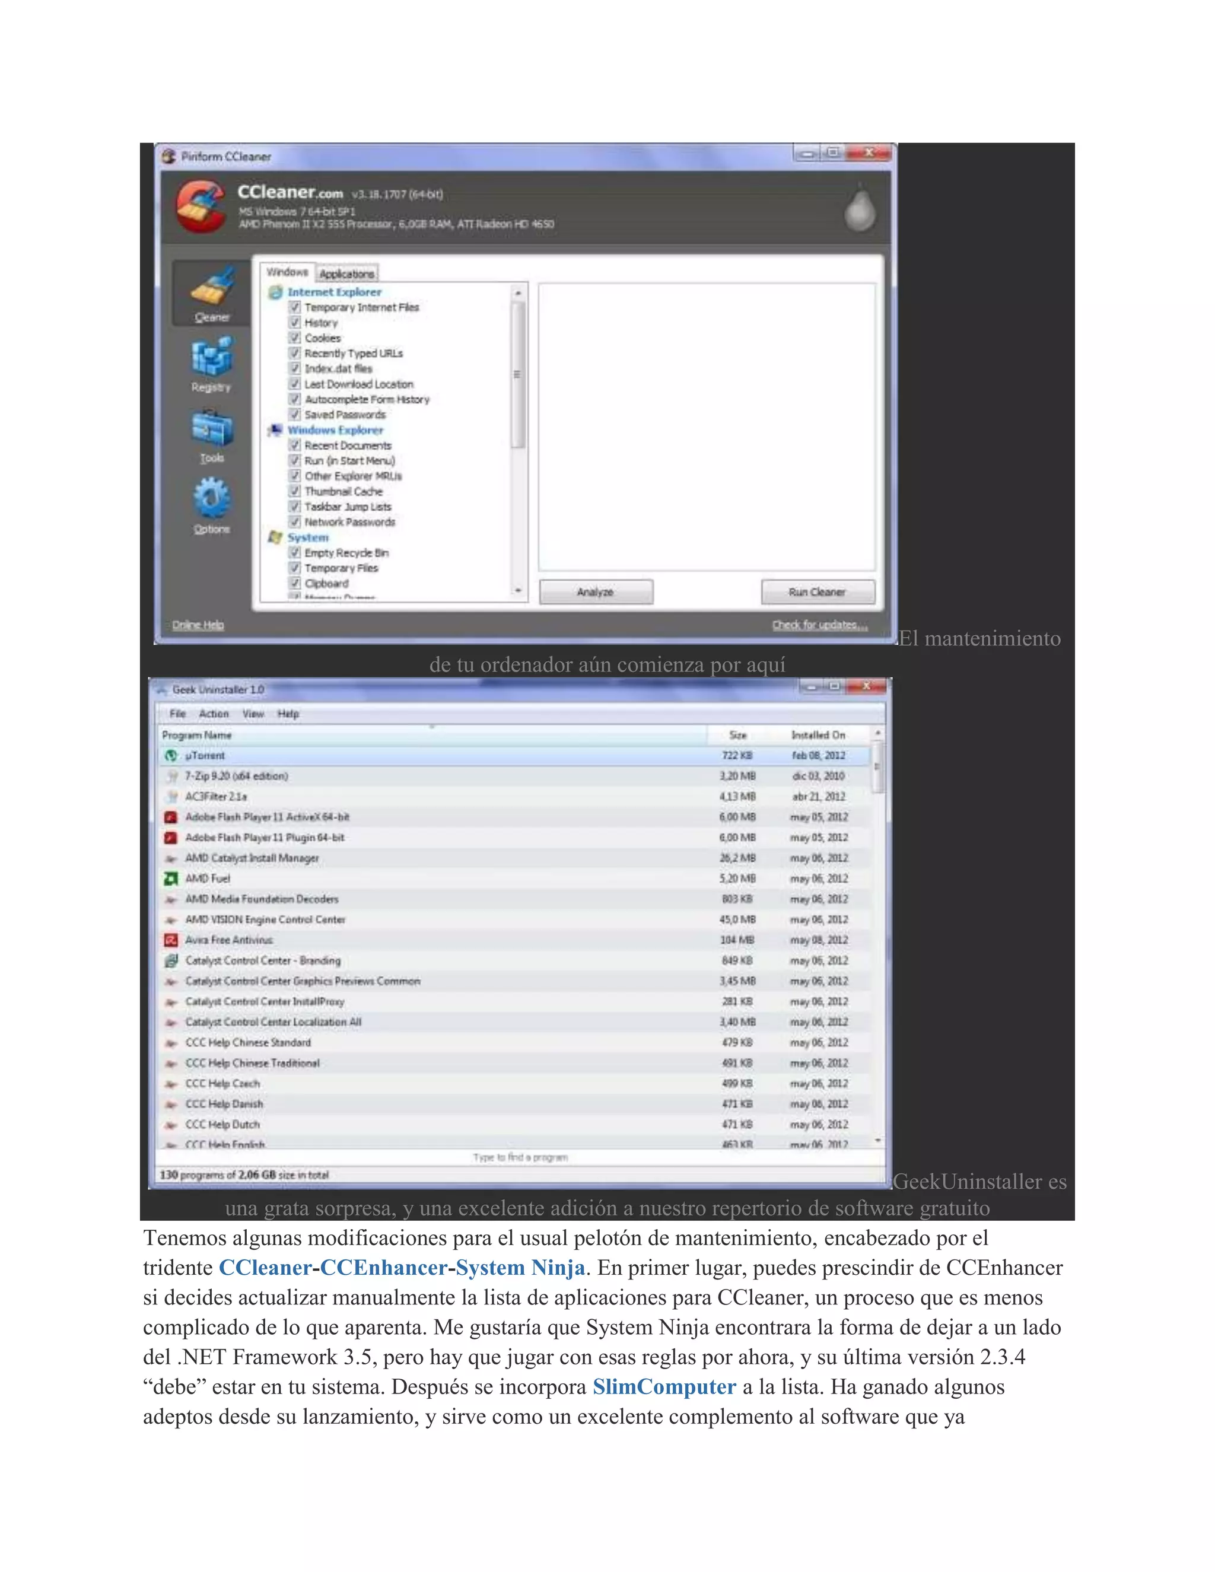1215x1572 pixels.
Task: Select the AMD Media Foundation Decoders row
Action: (514, 899)
